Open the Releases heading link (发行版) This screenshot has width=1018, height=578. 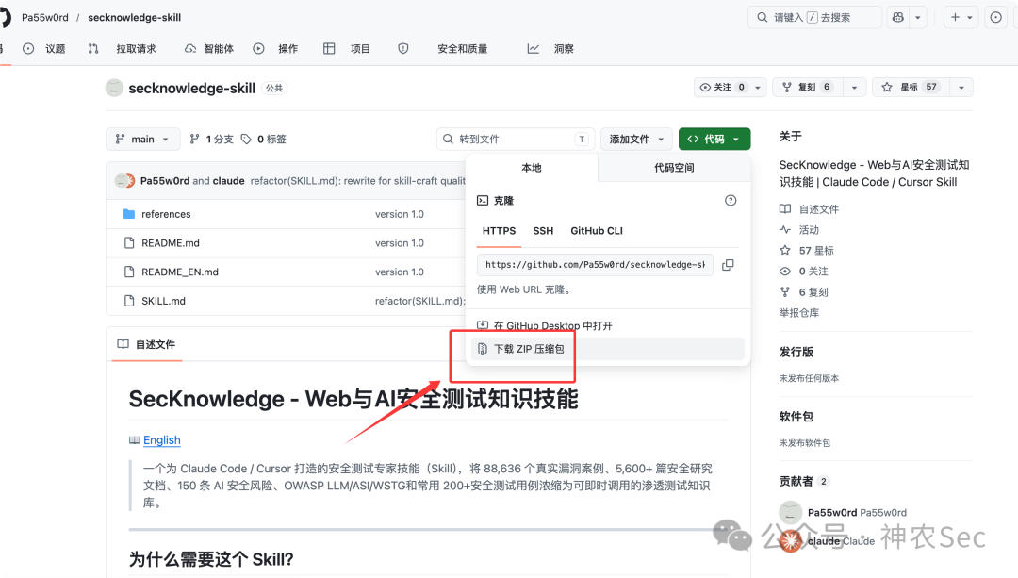point(796,352)
